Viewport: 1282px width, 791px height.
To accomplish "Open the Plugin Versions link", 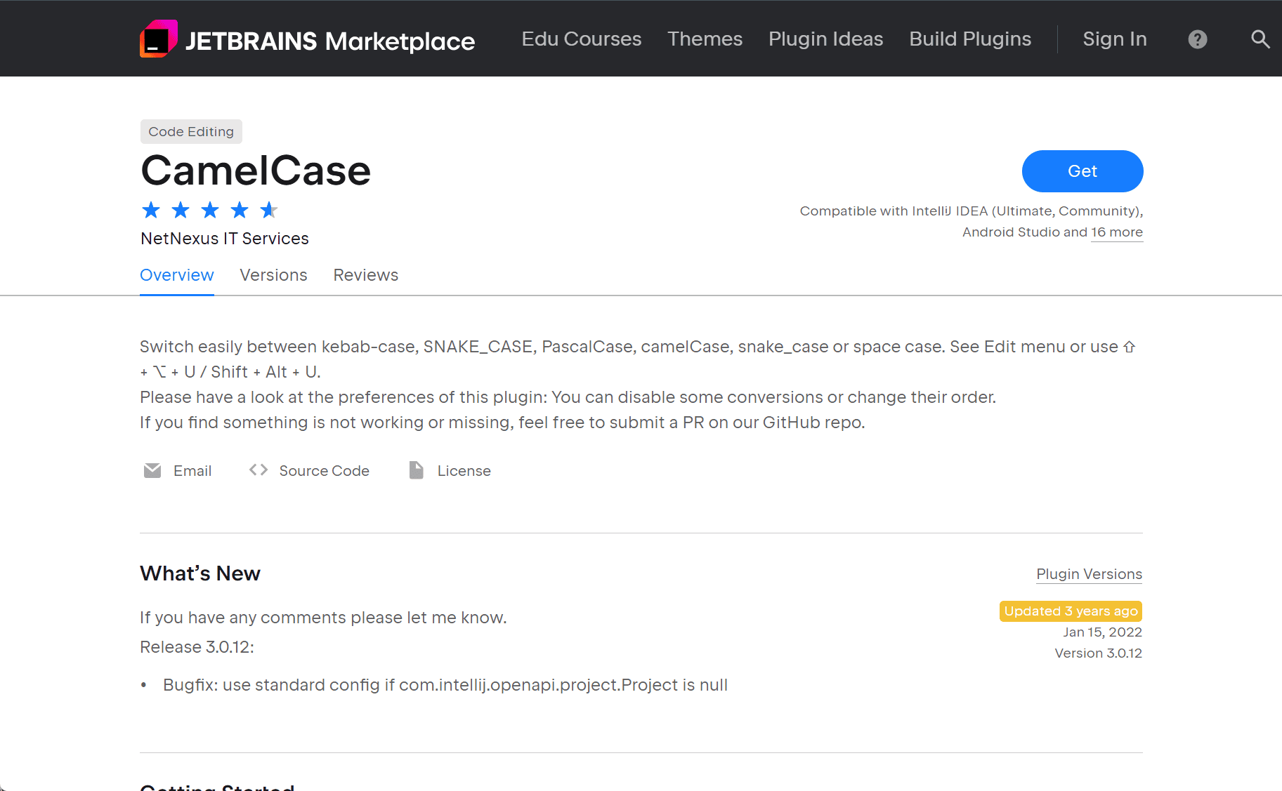I will [x=1089, y=574].
